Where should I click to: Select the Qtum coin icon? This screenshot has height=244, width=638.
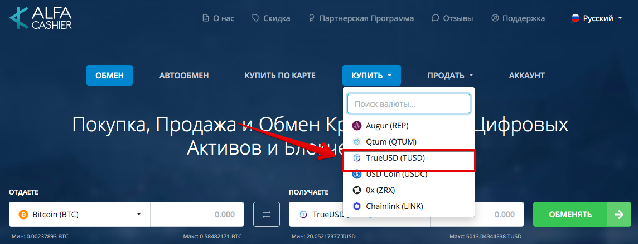tap(357, 142)
